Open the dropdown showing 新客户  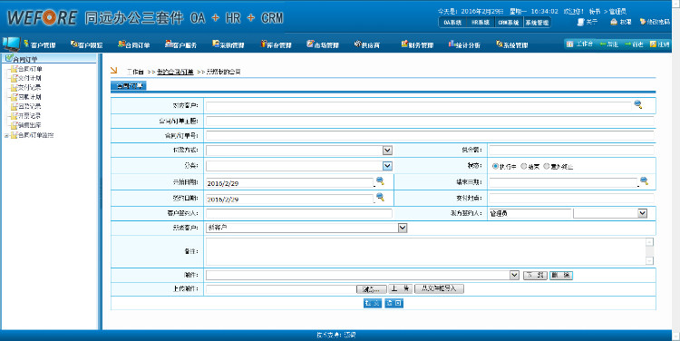pyautogui.click(x=306, y=228)
